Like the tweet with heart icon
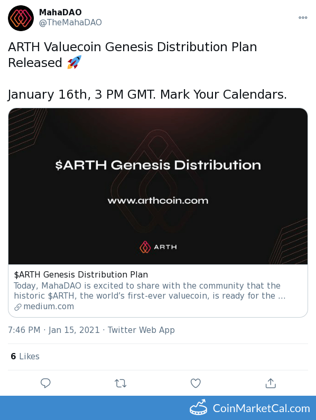316x420 pixels. [196, 383]
